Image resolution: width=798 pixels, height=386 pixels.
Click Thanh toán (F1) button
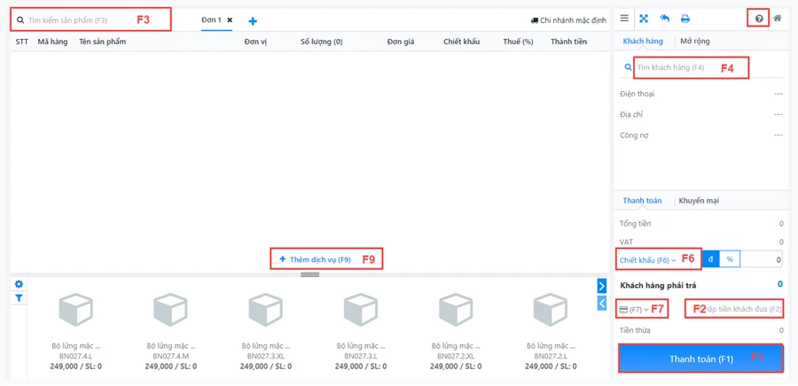pyautogui.click(x=700, y=359)
